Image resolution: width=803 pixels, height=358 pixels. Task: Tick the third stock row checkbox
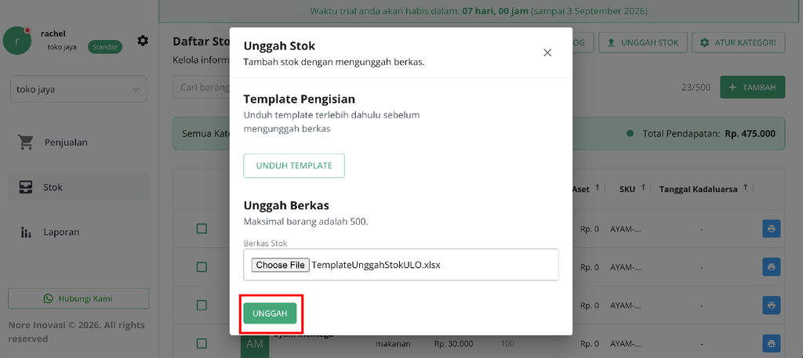click(x=202, y=306)
